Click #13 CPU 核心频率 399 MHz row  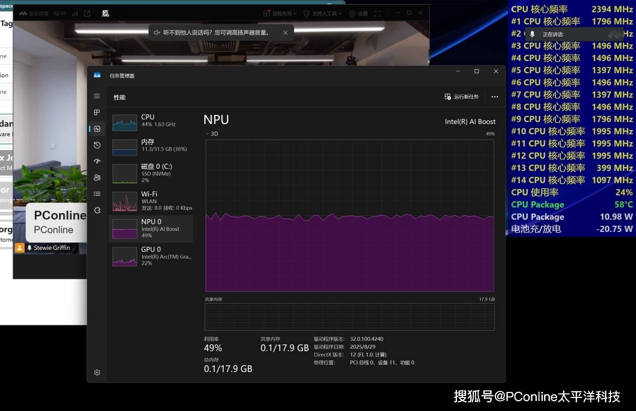(x=572, y=168)
